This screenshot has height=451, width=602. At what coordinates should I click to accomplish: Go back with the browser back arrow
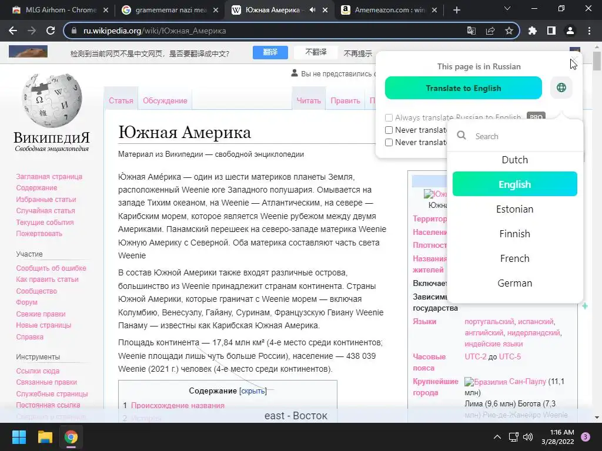click(x=13, y=31)
